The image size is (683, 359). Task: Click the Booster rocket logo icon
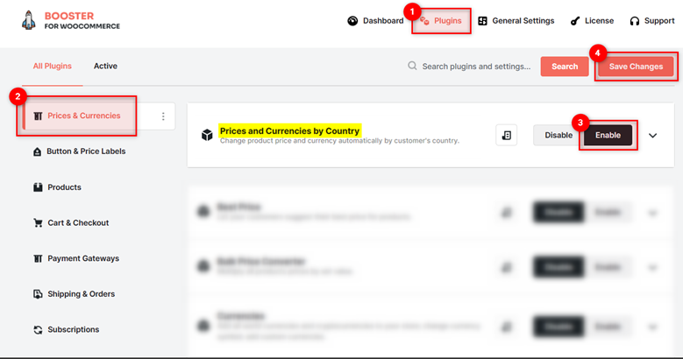[29, 20]
